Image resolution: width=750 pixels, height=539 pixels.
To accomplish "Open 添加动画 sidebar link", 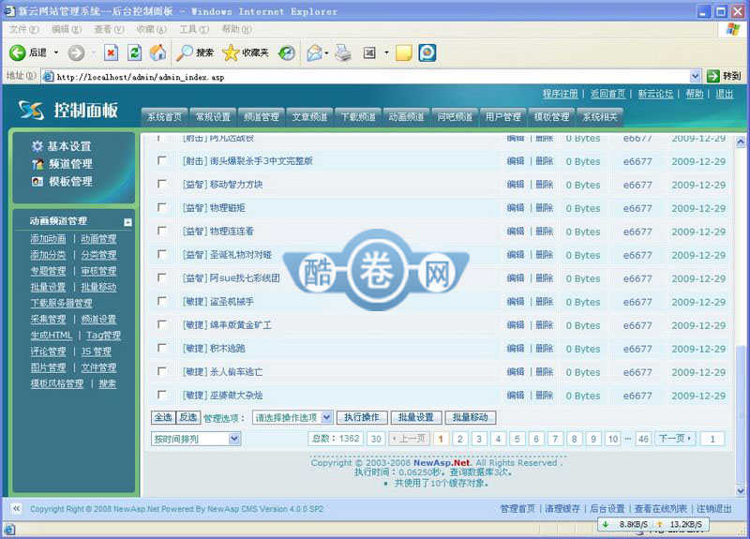I will click(x=48, y=239).
